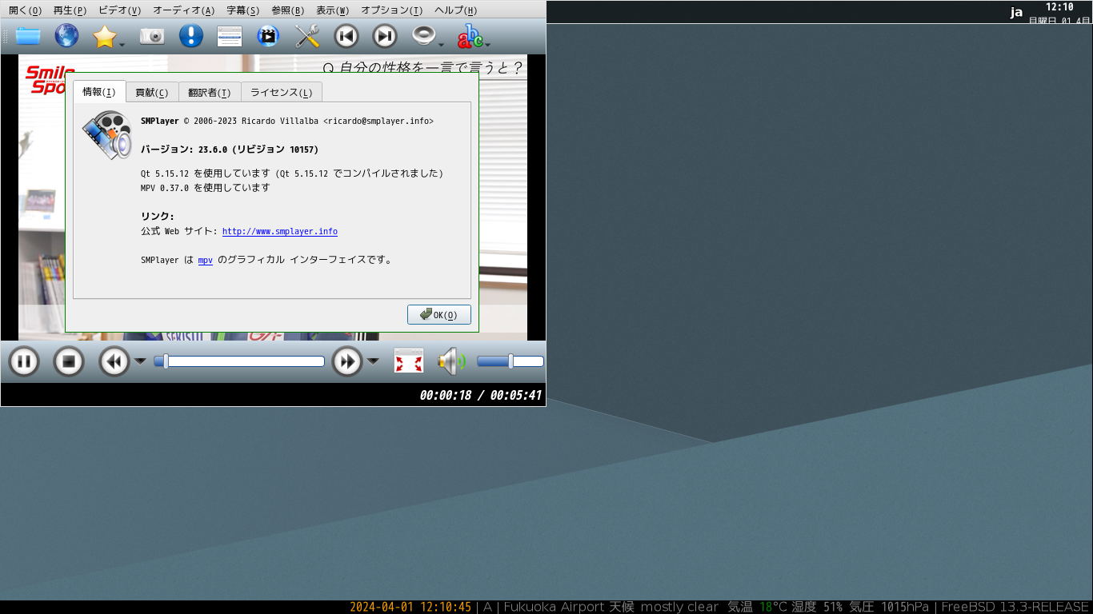Open file using the blue folder icon
Viewport: 1093px width, 614px height.
[27, 36]
